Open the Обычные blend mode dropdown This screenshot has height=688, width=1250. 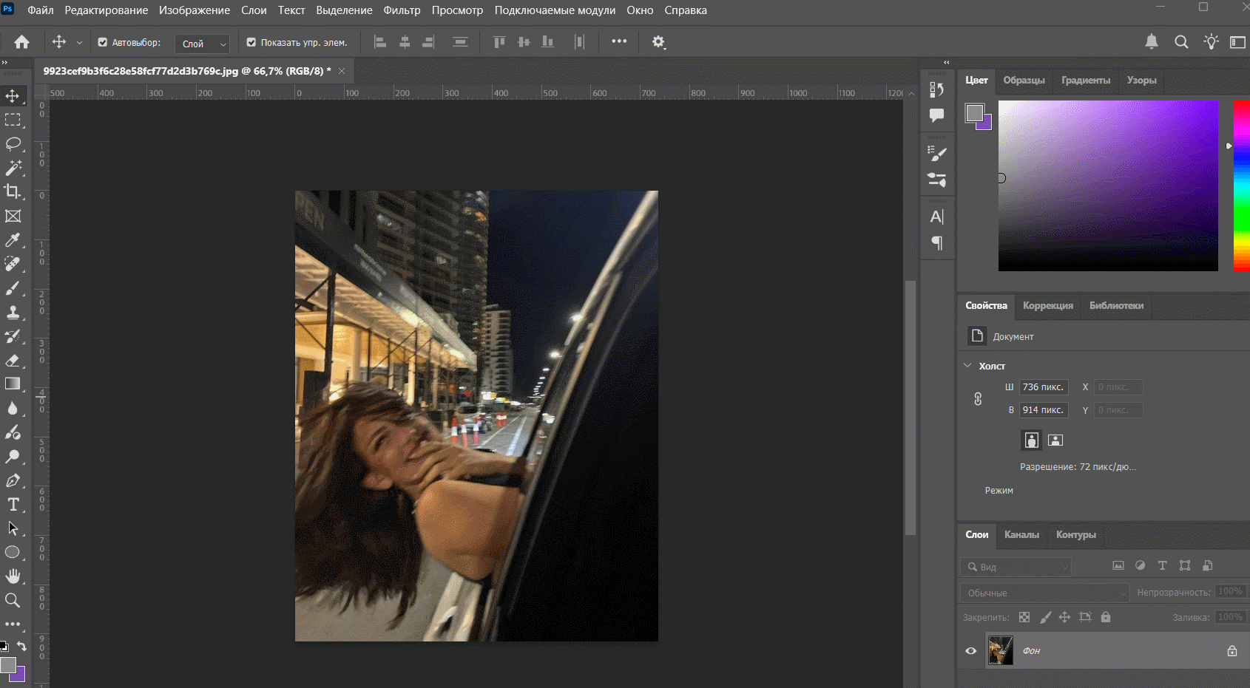coord(1044,593)
